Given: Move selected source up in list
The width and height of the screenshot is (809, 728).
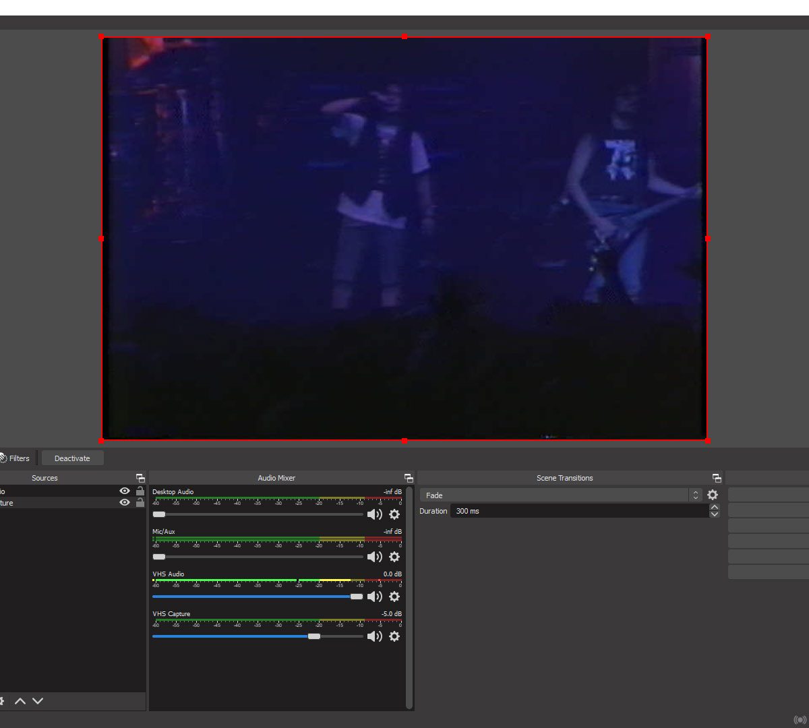Looking at the screenshot, I should pos(20,701).
